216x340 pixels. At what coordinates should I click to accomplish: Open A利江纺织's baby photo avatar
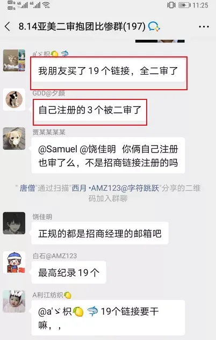click(14, 301)
